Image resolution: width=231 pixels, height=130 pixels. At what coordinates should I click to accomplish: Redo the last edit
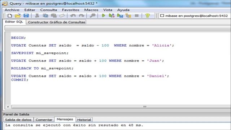coord(82,16)
